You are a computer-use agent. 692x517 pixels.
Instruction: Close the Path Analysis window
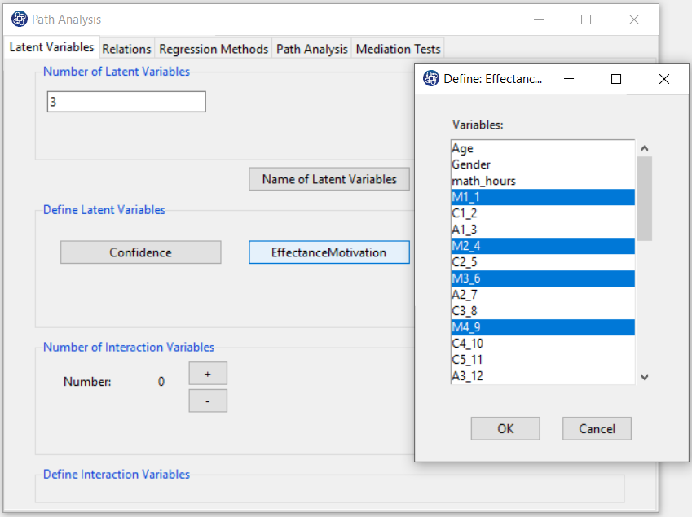click(634, 20)
